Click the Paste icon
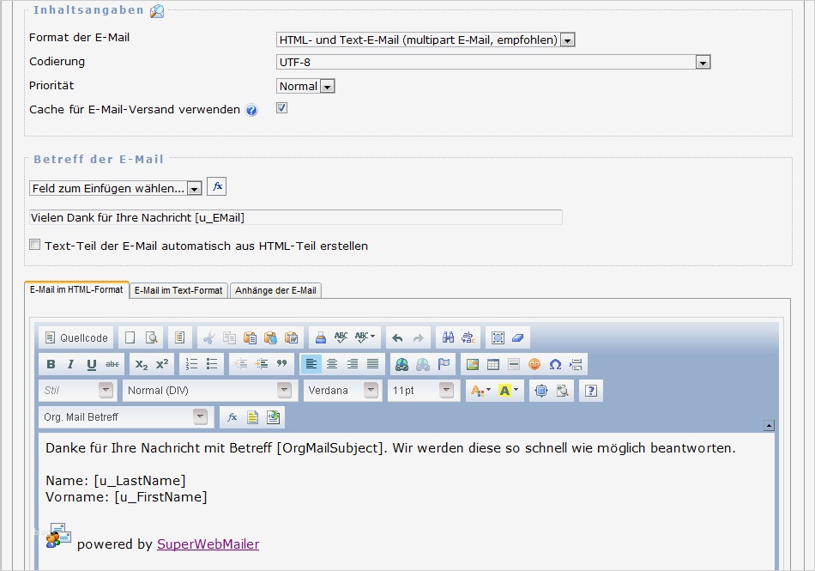Viewport: 815px width, 571px height. click(250, 338)
